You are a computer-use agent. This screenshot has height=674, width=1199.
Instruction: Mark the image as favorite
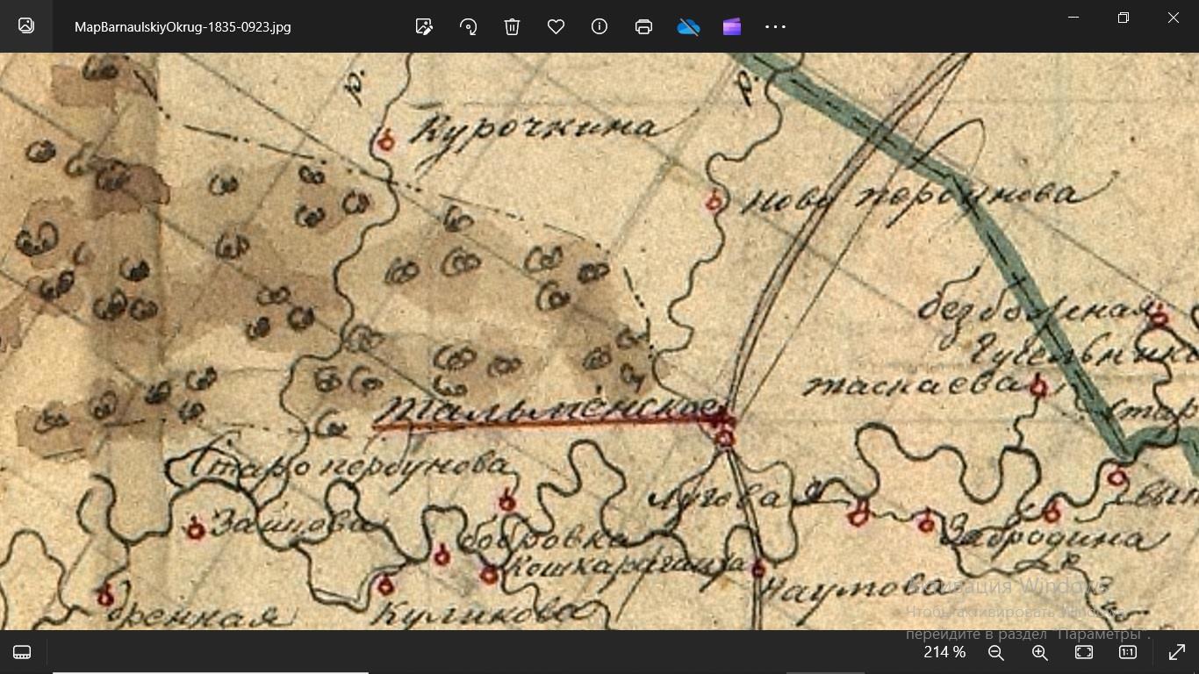pyautogui.click(x=556, y=26)
